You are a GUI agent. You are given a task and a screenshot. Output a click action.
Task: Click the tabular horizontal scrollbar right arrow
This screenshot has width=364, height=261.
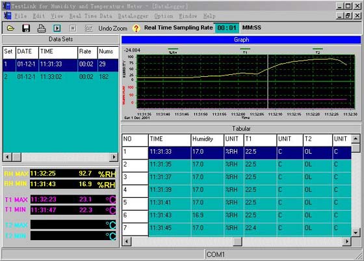347,241
